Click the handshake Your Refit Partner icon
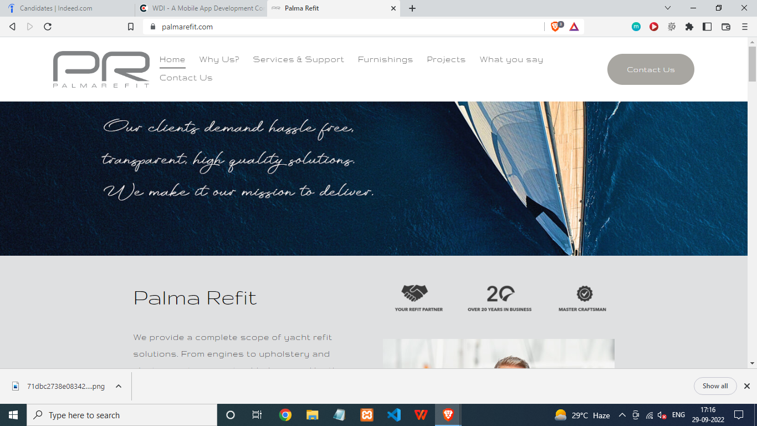This screenshot has width=757, height=426. [x=415, y=293]
